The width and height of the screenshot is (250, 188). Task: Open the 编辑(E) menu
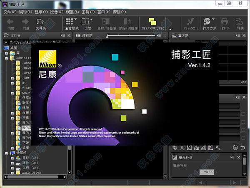[x=25, y=12]
